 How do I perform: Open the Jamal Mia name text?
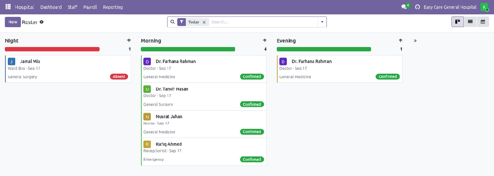coord(30,61)
